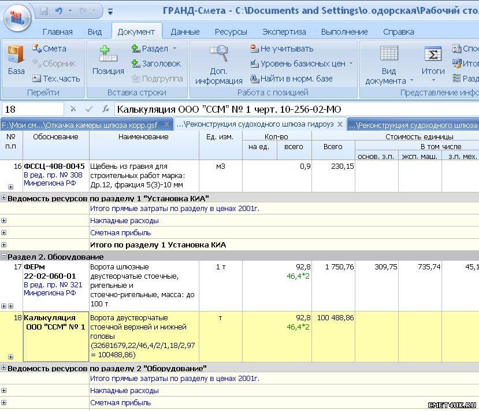
Task: Open the Ресурсы ribbon tab
Action: click(x=231, y=32)
